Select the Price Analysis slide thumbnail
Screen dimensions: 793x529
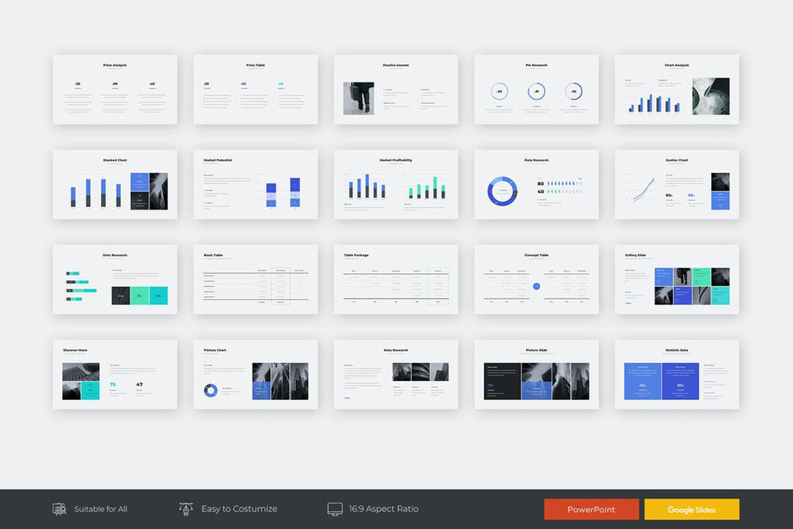tap(115, 89)
